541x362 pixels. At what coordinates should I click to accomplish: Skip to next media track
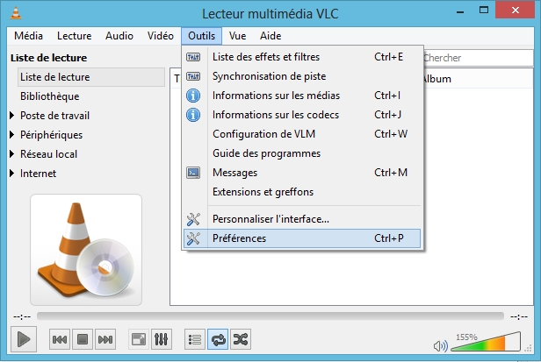click(x=105, y=339)
